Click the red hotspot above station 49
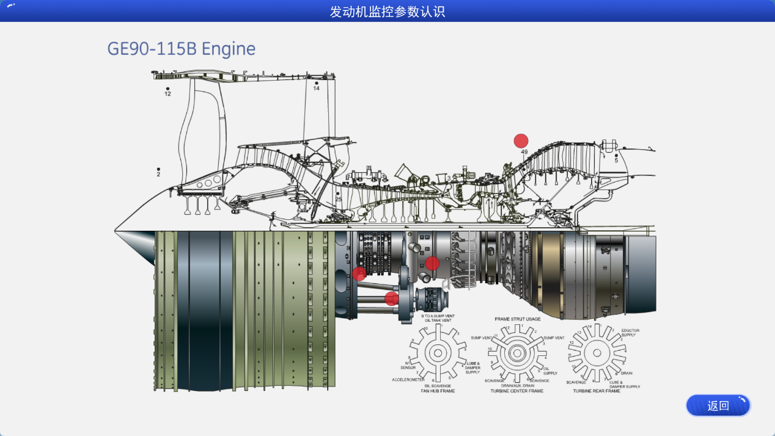This screenshot has height=436, width=775. [521, 141]
